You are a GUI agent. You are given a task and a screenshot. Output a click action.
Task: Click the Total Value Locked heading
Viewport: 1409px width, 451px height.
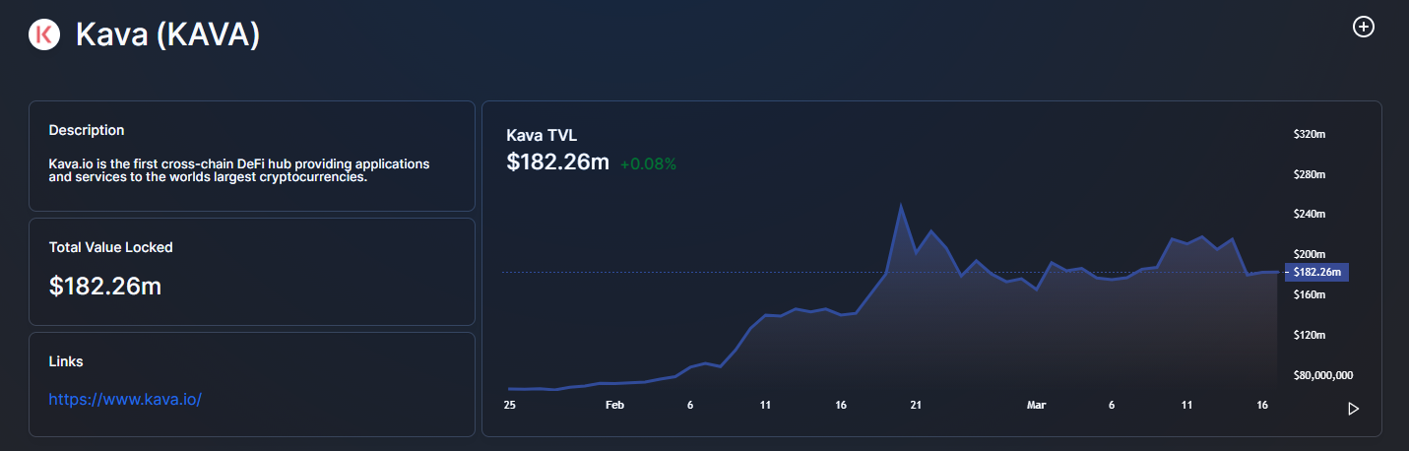[x=111, y=247]
